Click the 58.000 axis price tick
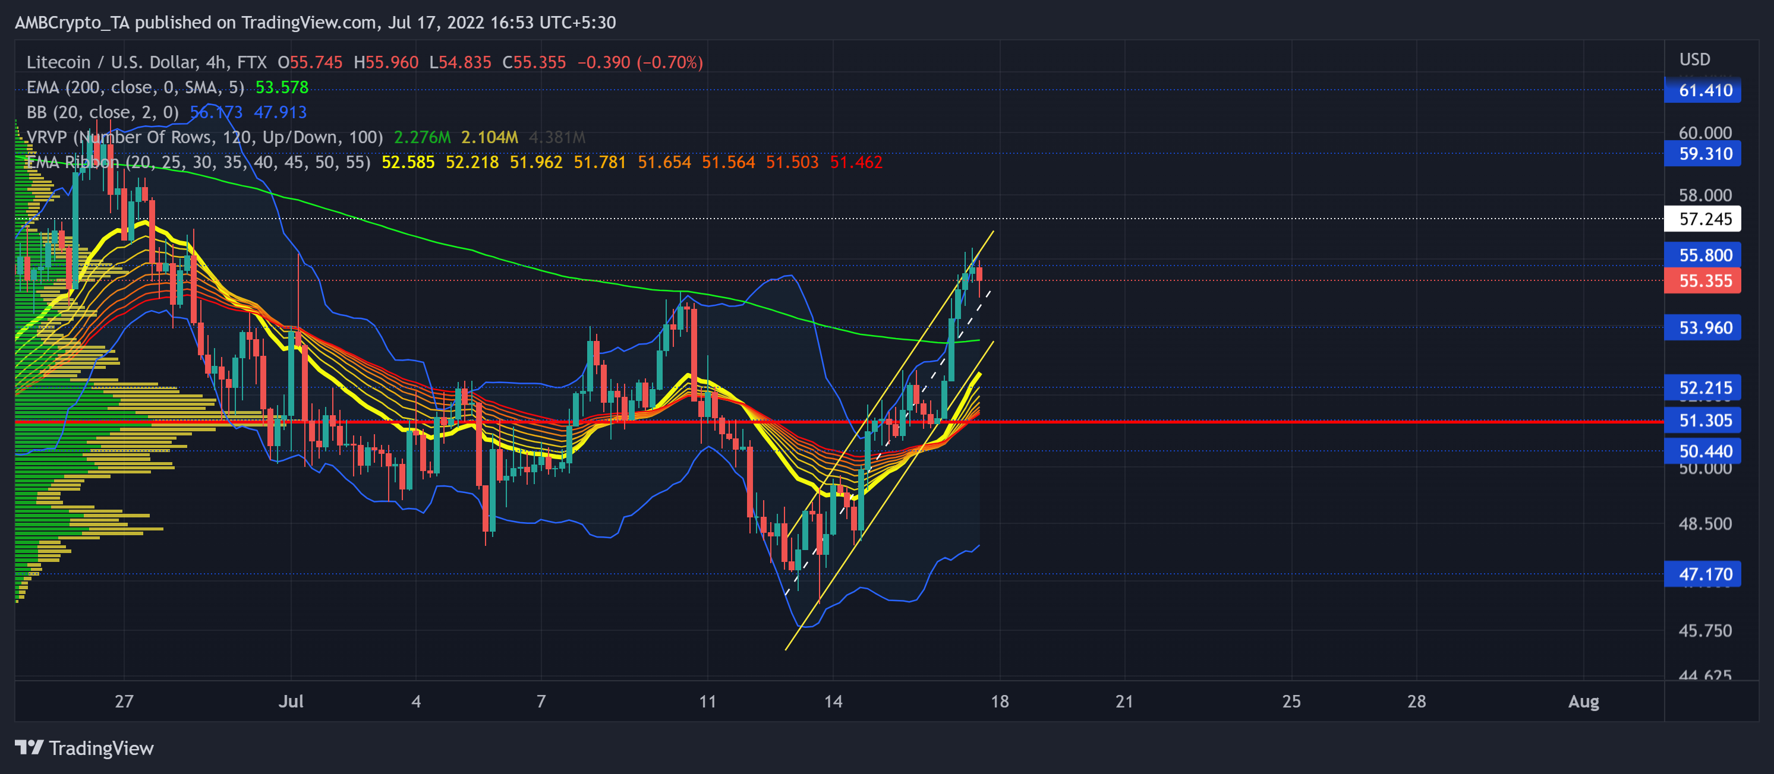 pyautogui.click(x=1705, y=195)
